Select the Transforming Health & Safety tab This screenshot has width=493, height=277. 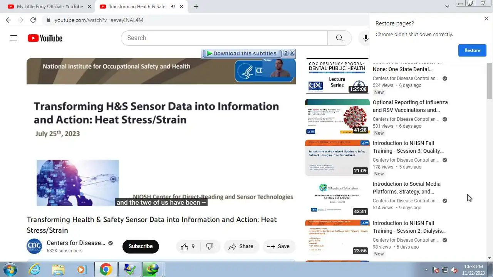(138, 7)
